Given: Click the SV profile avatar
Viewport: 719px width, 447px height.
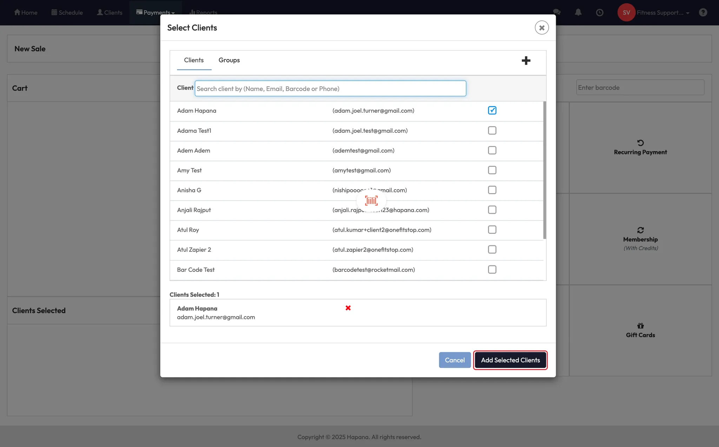Looking at the screenshot, I should coord(626,13).
